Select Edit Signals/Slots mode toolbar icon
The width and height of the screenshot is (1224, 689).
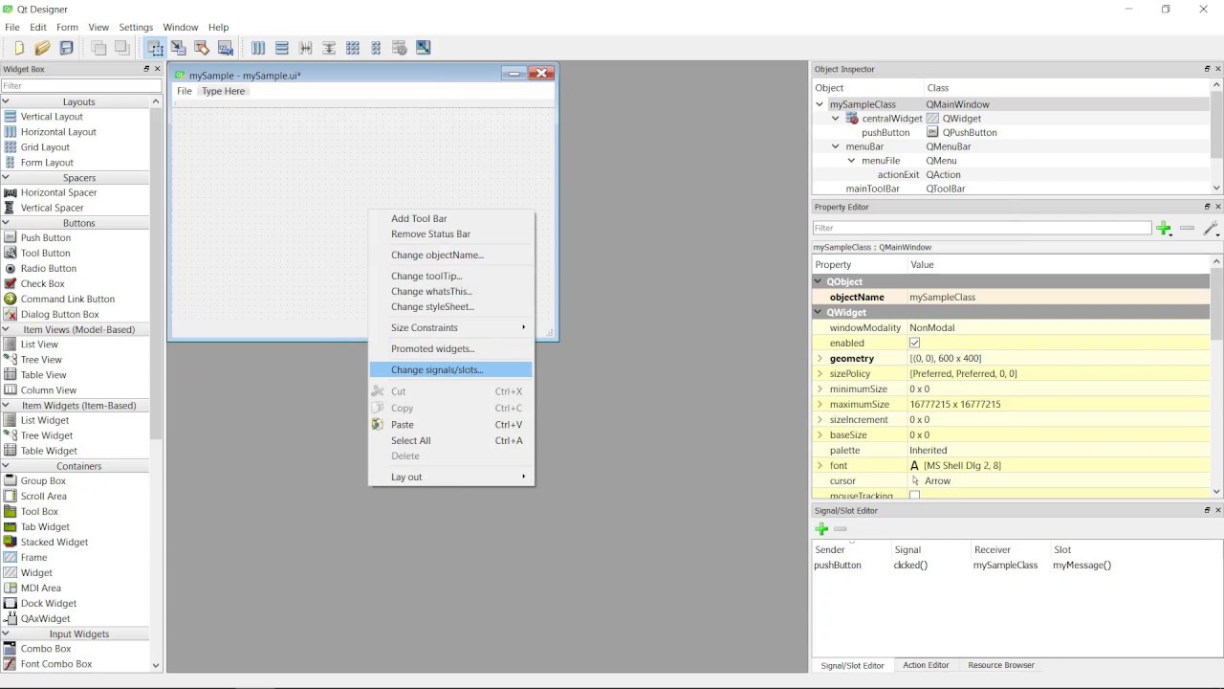pos(179,48)
